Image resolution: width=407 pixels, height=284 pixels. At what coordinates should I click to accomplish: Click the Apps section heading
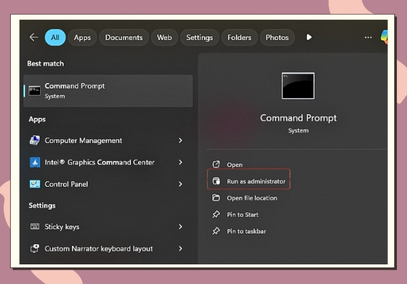(x=37, y=120)
